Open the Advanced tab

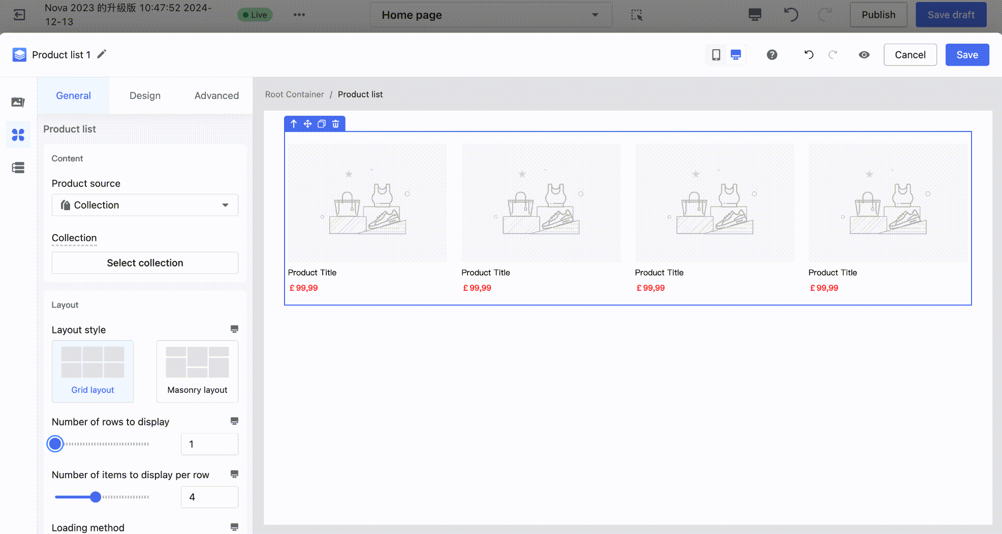pos(216,95)
